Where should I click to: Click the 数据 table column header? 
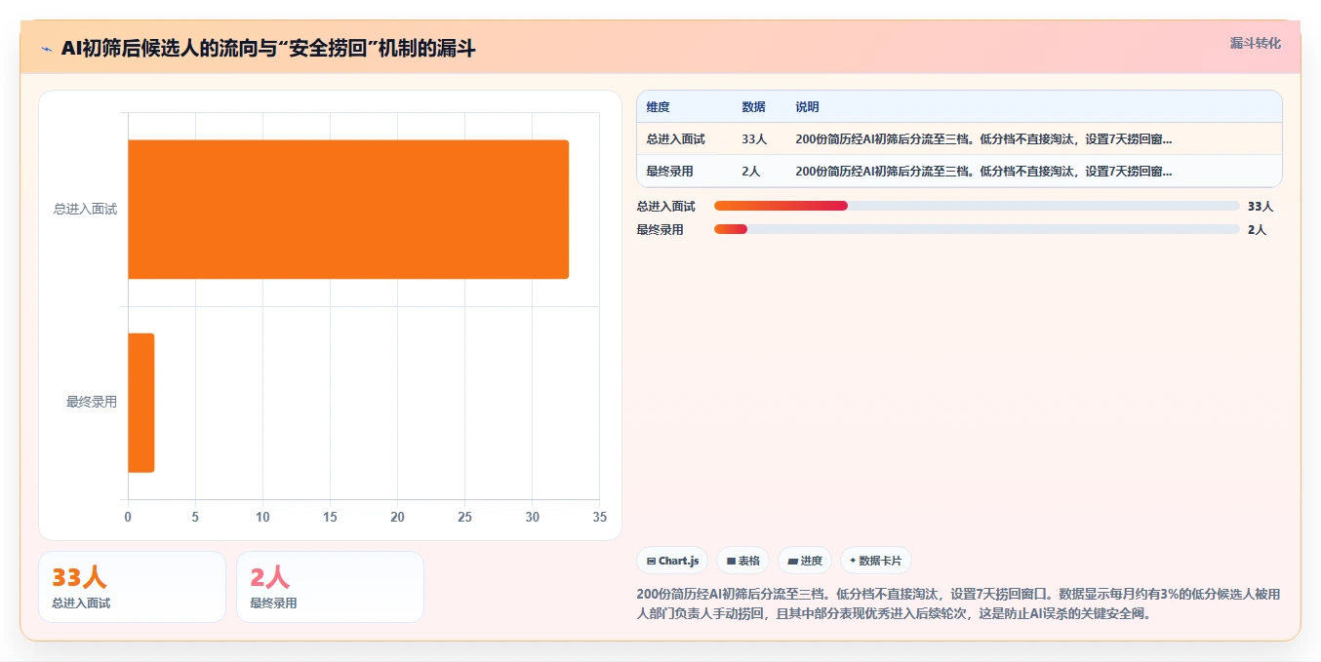click(753, 107)
